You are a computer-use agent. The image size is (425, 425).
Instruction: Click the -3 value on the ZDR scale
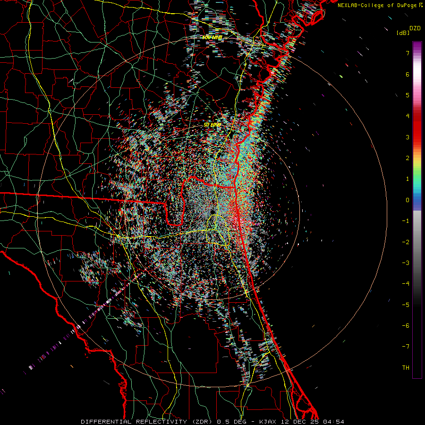click(x=406, y=263)
